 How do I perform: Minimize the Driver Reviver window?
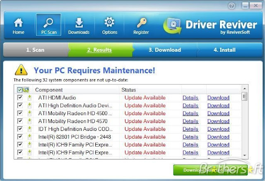click(245, 6)
